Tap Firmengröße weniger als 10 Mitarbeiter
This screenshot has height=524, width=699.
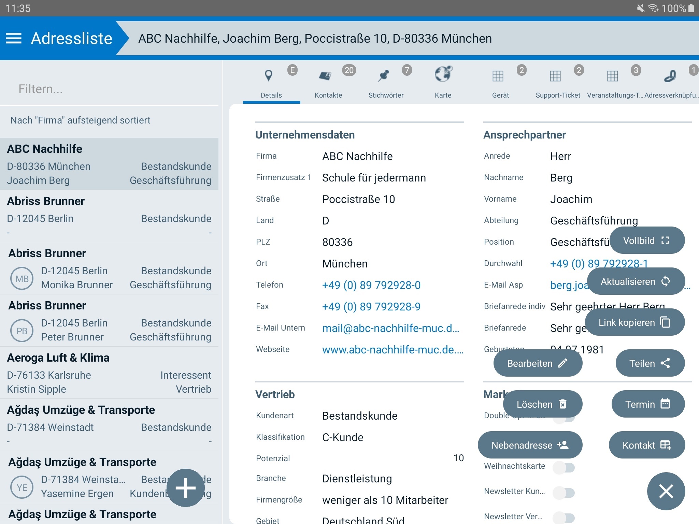(x=385, y=500)
